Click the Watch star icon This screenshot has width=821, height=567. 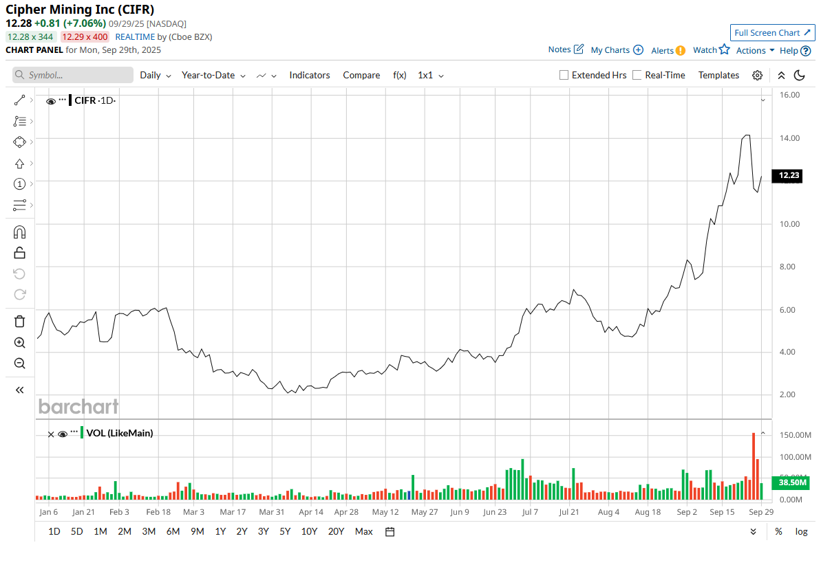pyautogui.click(x=724, y=49)
